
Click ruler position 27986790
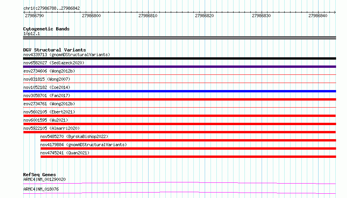[x=35, y=16]
